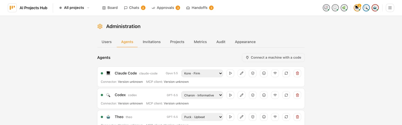Click the Opus 5.5 model label
The image size is (402, 125).
coord(172,73)
